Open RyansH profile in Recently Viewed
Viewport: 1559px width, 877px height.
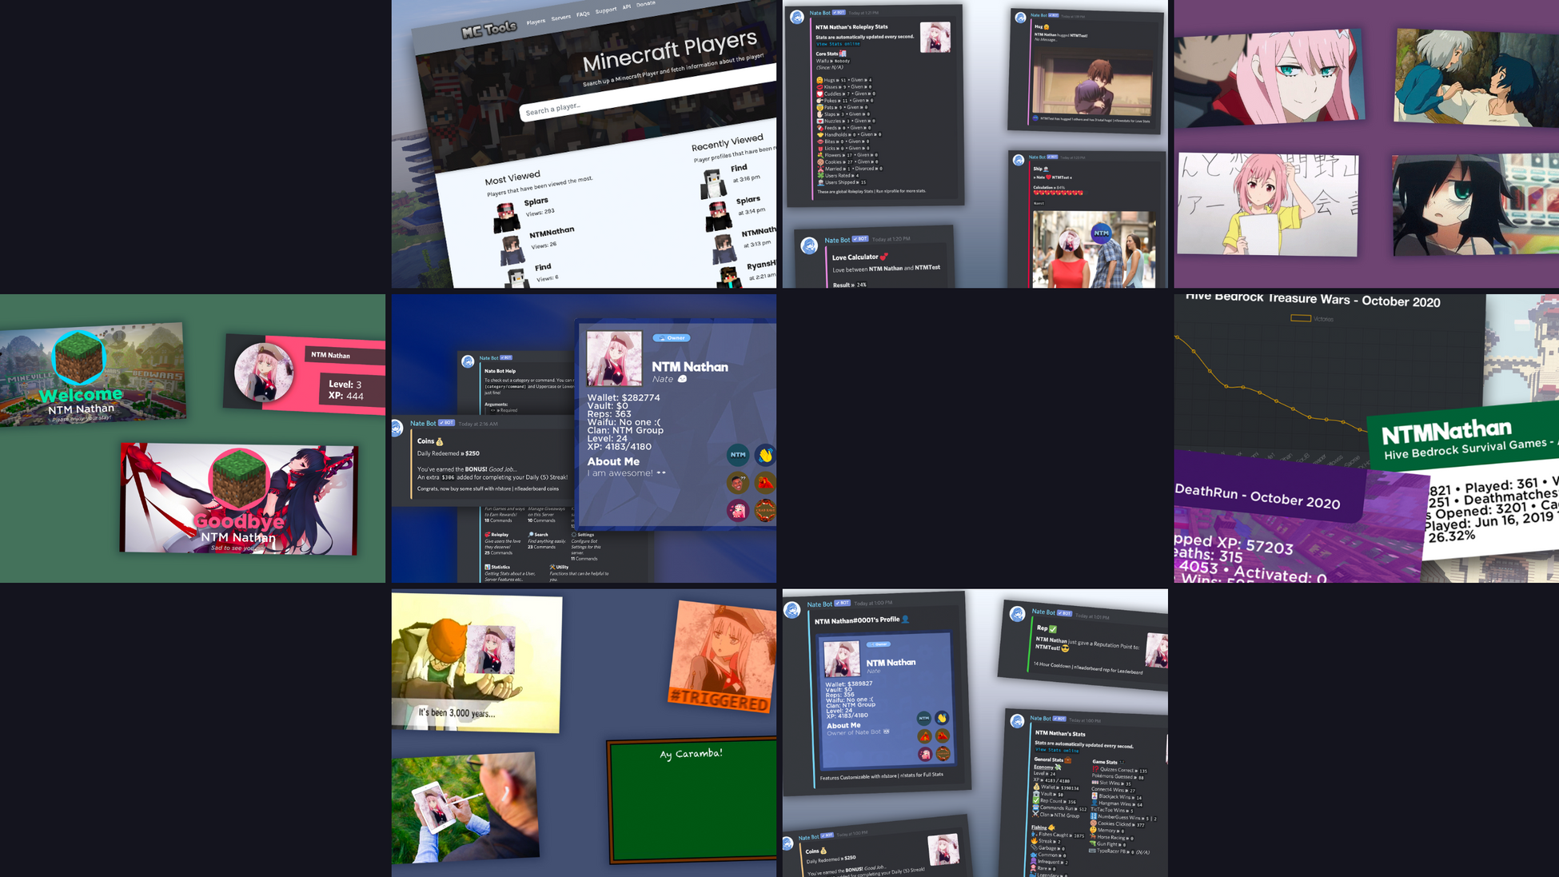(761, 265)
